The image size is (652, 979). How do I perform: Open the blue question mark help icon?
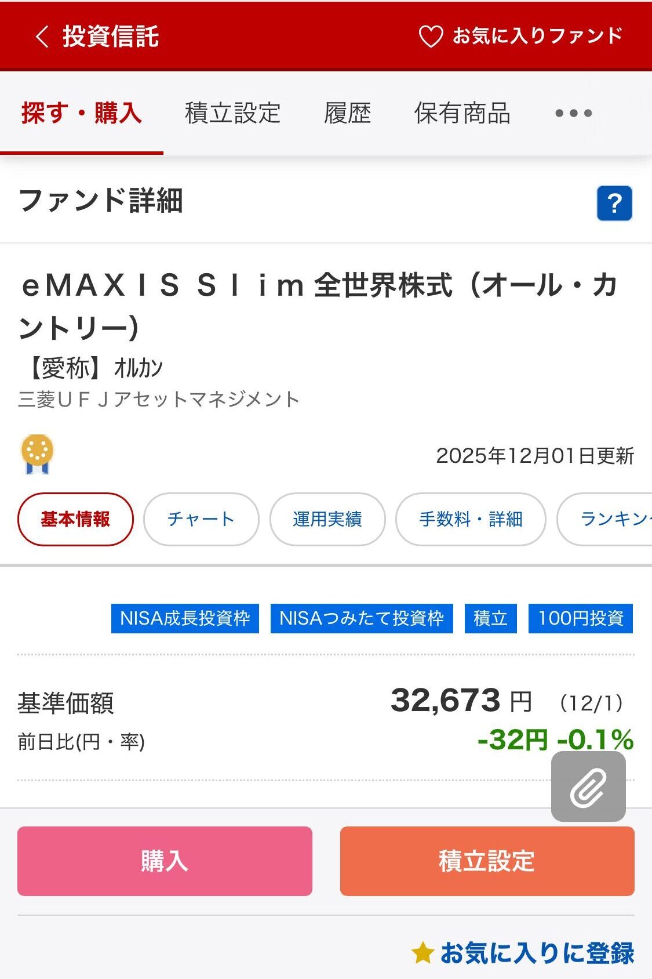point(614,204)
